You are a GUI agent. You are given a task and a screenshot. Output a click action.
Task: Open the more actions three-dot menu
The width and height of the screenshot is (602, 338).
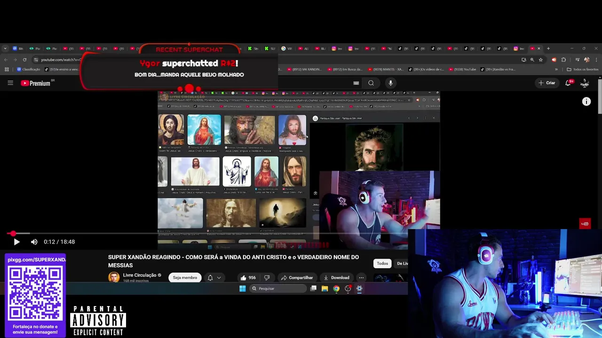tap(361, 277)
